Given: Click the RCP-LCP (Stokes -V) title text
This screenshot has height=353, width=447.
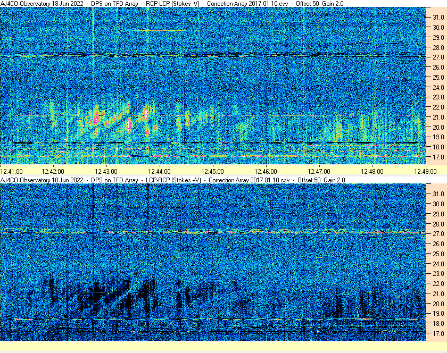Looking at the screenshot, I should click(x=172, y=4).
